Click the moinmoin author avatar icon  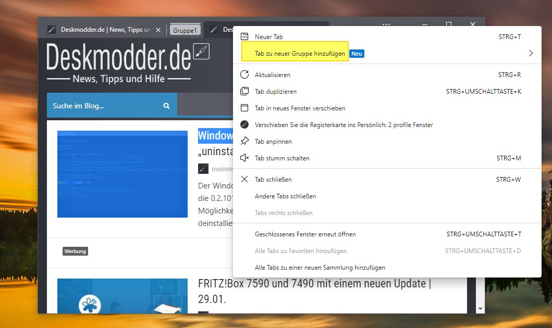pos(203,169)
